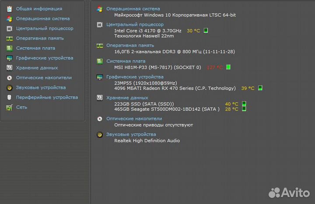
Task: Click the motherboard icon in sidebar
Action: [9, 48]
